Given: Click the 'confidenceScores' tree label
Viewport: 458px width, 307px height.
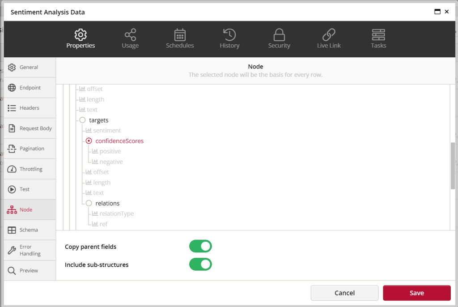Looking at the screenshot, I should tap(119, 141).
